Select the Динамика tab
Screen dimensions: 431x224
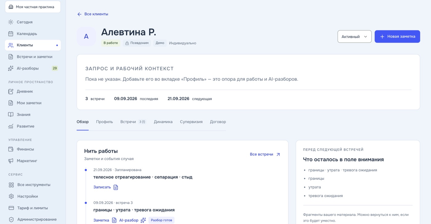point(163,122)
